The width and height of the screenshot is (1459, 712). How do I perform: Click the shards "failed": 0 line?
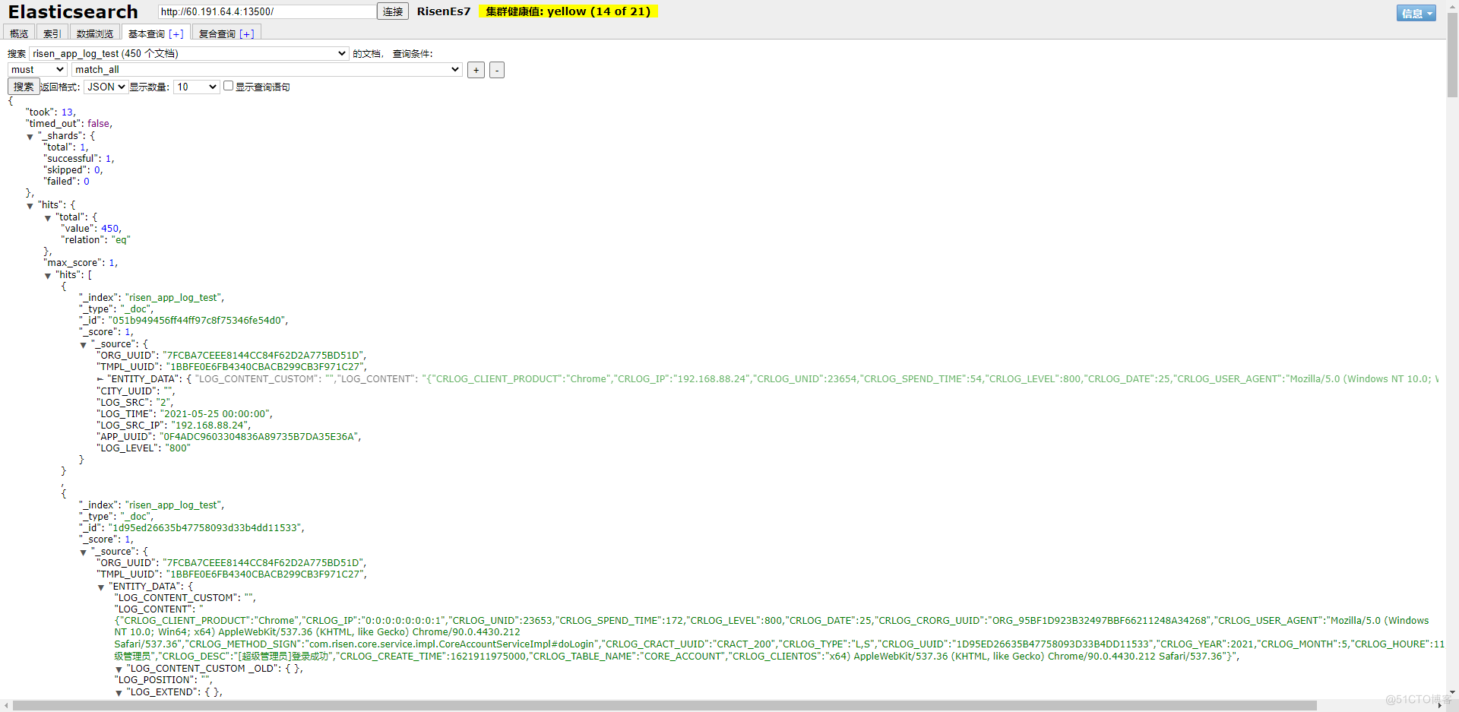(x=67, y=181)
